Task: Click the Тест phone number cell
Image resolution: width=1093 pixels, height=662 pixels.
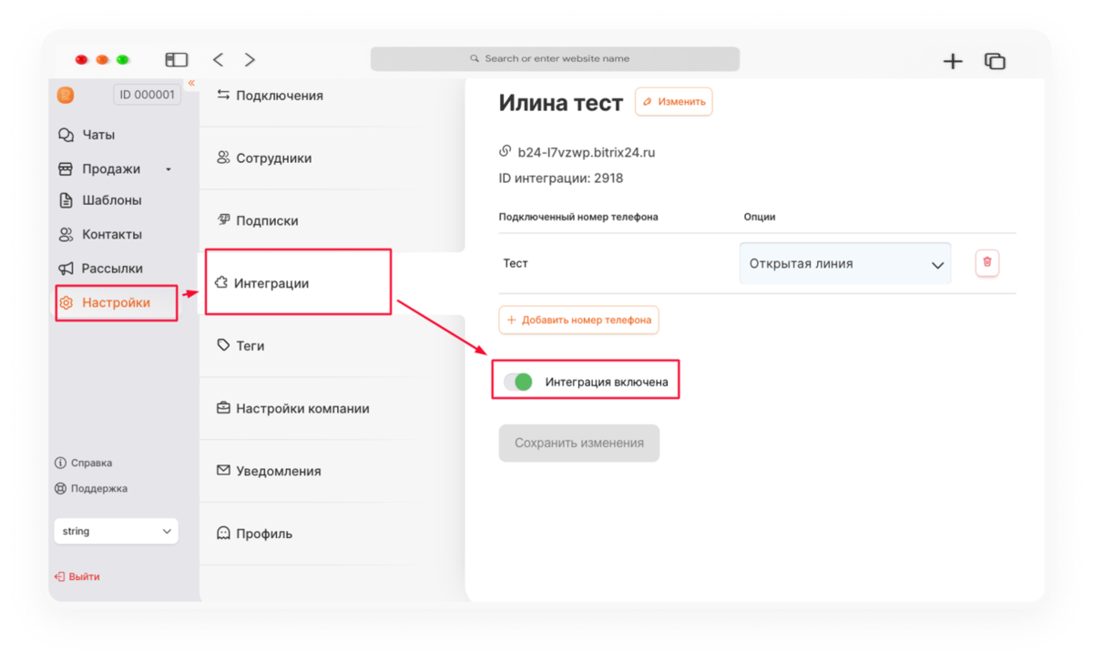Action: (x=516, y=263)
